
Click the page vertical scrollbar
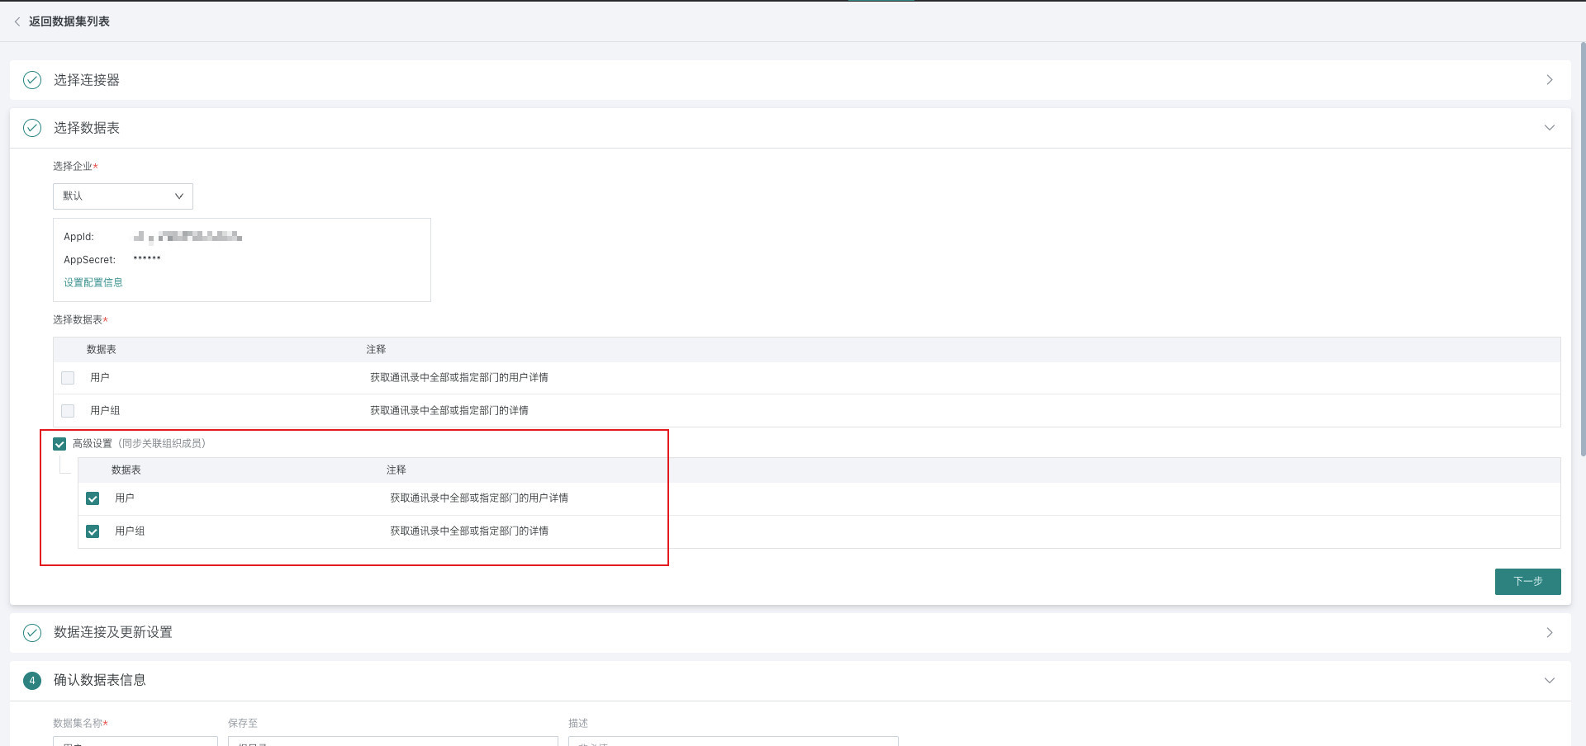coord(1582,248)
